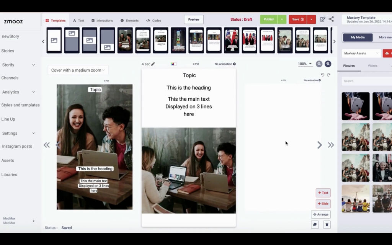Screen dimensions: 392x245
Task: Click the Arrange button
Action: [x=321, y=214]
